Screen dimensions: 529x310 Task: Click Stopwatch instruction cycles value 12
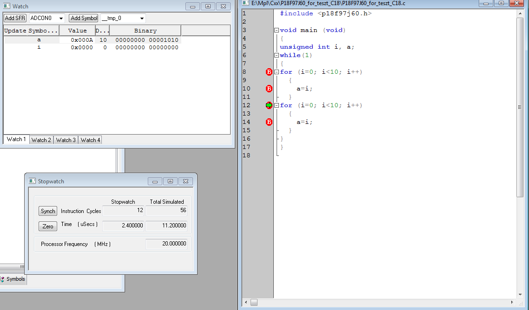123,211
